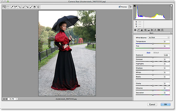
Task: Click the 15.7% zoom level field
Action: pyautogui.click(x=12, y=99)
